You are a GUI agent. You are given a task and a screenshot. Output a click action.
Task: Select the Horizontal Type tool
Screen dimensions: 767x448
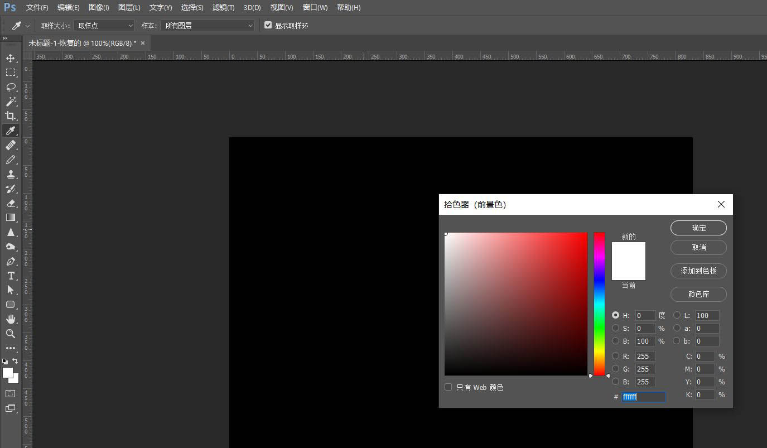[x=11, y=276]
